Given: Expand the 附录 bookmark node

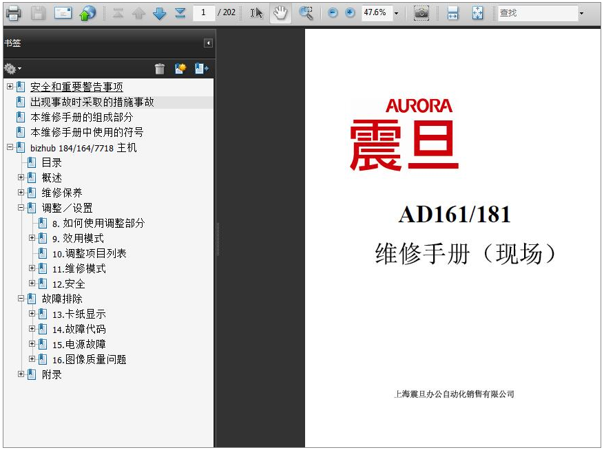Looking at the screenshot, I should pos(21,374).
